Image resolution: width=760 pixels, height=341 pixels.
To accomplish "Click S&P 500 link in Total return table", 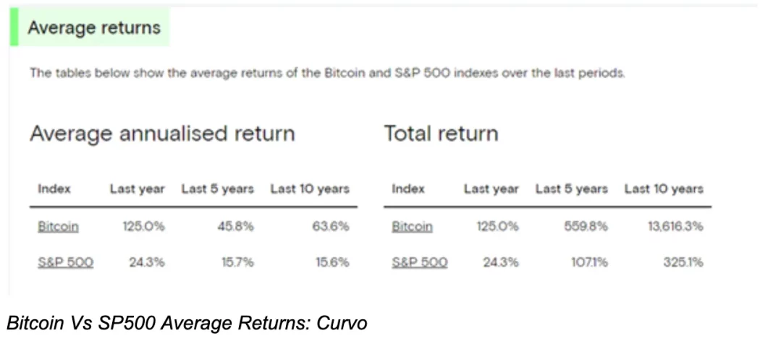I will tap(419, 263).
